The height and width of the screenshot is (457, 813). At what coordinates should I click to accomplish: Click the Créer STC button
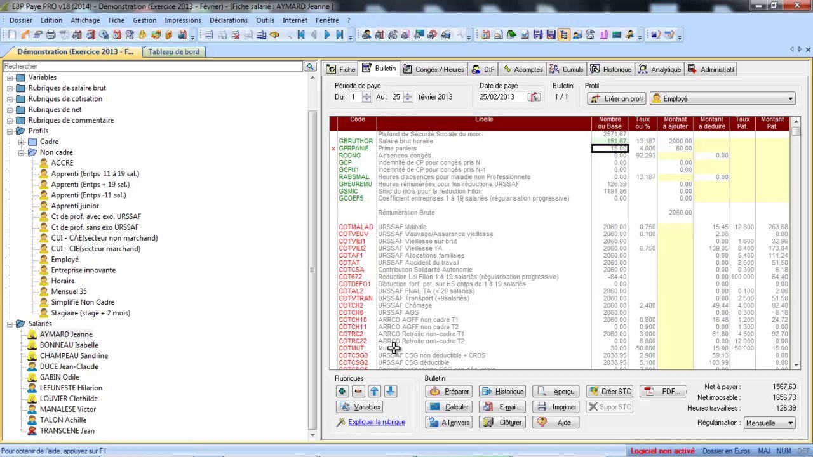point(610,392)
